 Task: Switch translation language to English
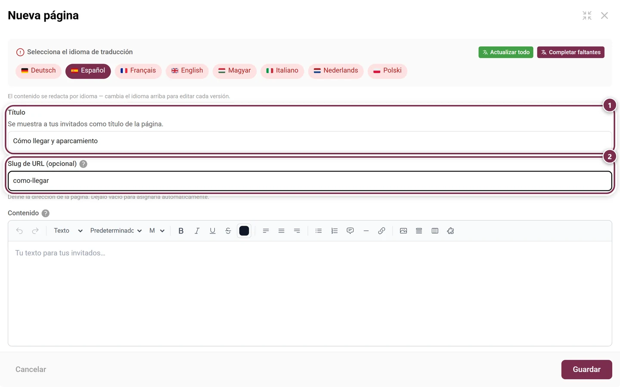pos(187,71)
